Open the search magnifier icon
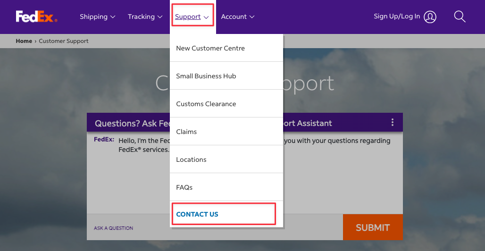 click(x=460, y=17)
